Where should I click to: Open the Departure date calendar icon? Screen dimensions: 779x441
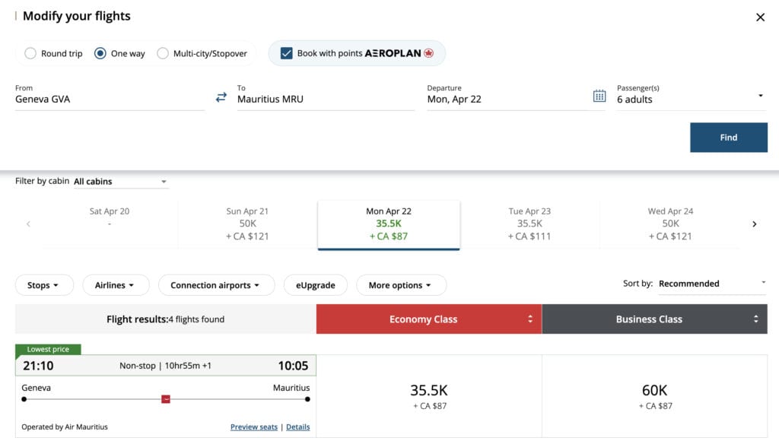[x=600, y=97]
